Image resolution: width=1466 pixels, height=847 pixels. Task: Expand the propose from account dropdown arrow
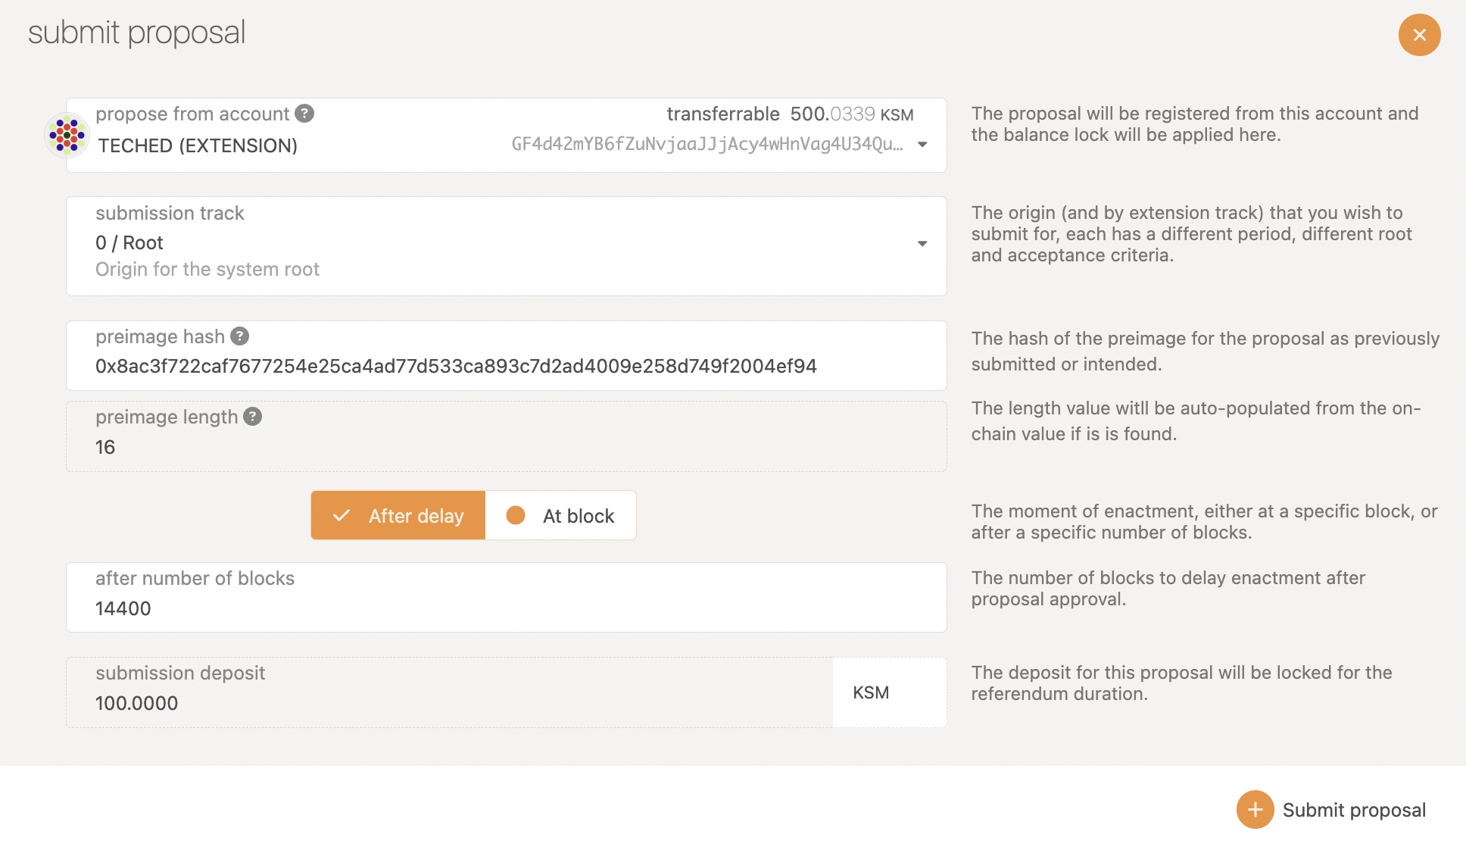pyautogui.click(x=922, y=145)
